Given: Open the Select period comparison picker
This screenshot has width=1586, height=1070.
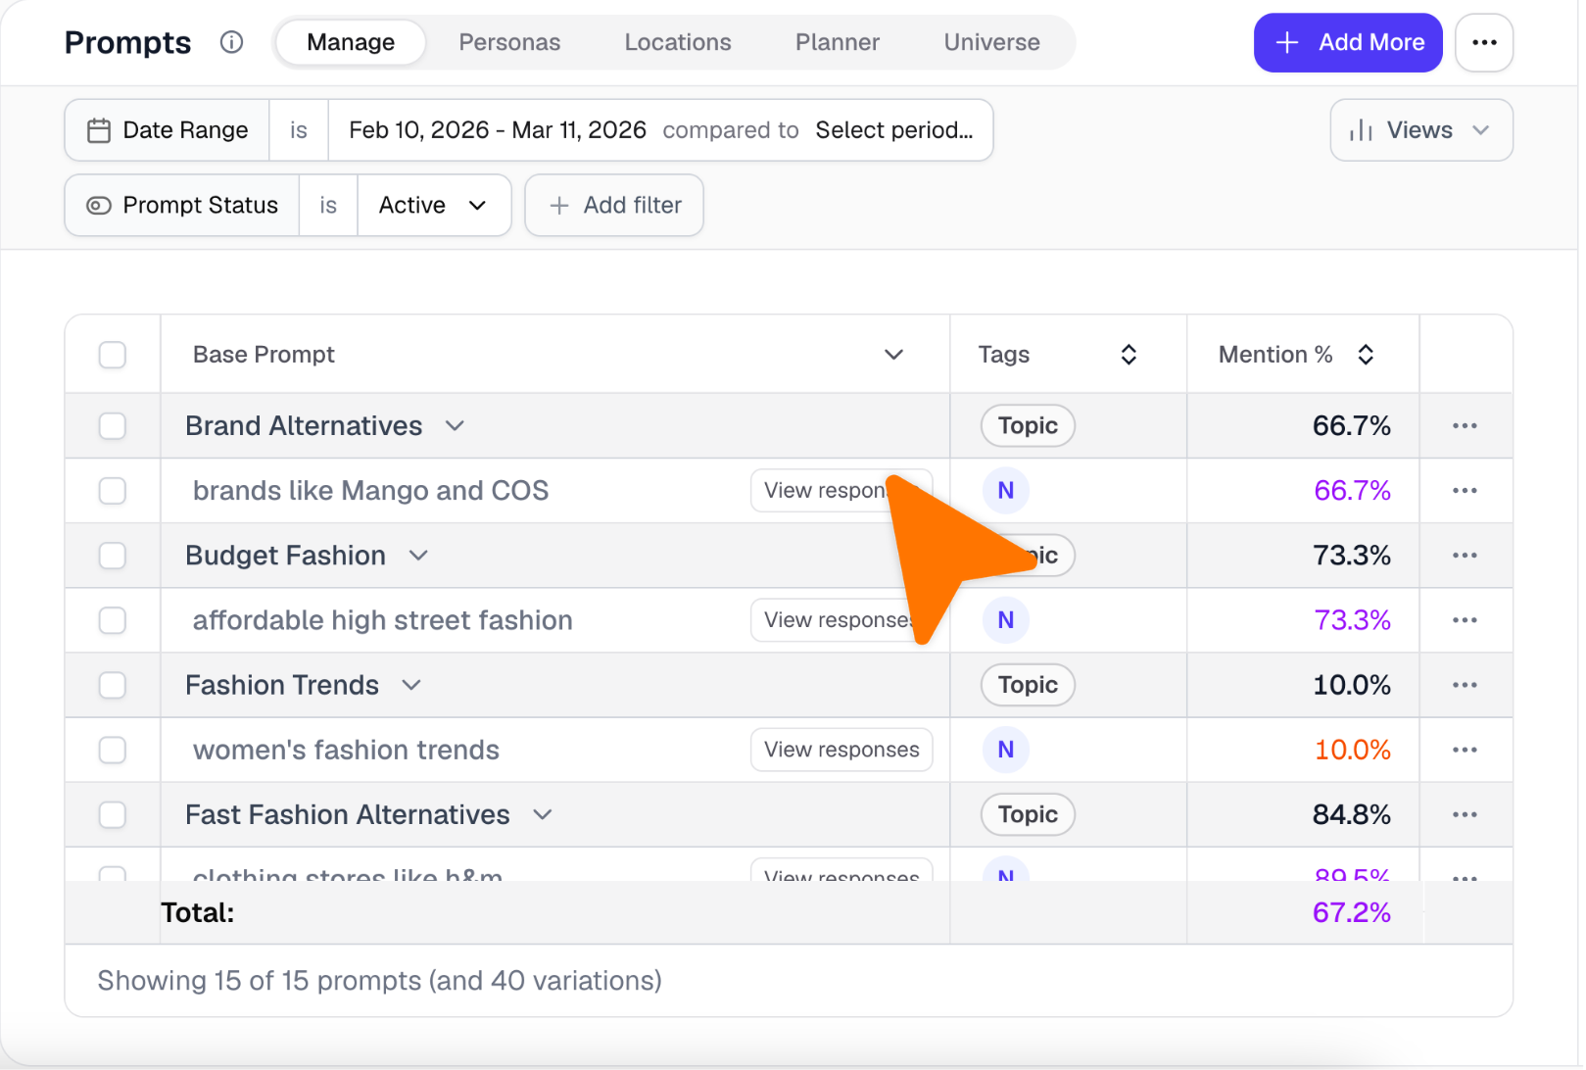Looking at the screenshot, I should click(x=893, y=130).
